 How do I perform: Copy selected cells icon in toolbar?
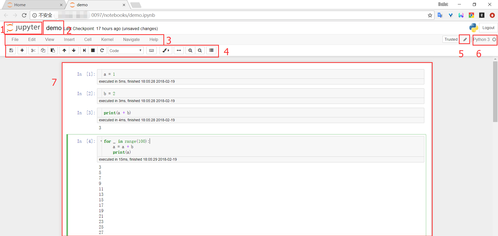pyautogui.click(x=43, y=50)
